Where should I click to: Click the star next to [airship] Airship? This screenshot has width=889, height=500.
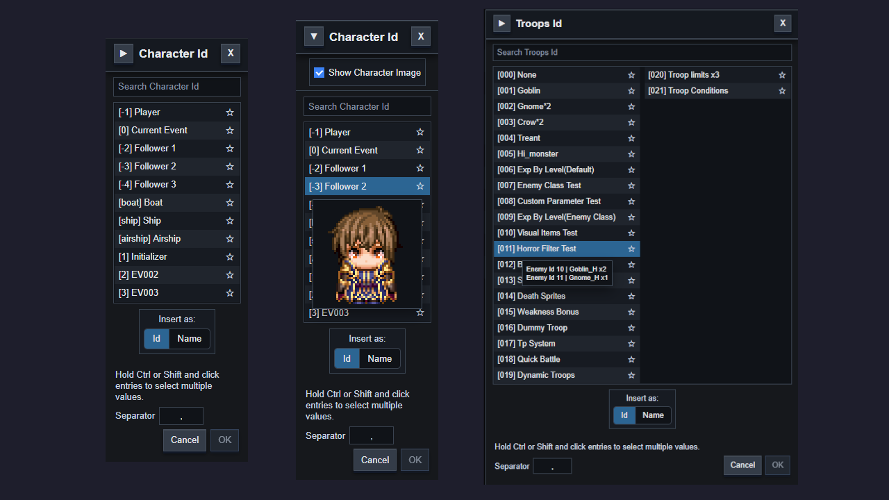coord(230,239)
